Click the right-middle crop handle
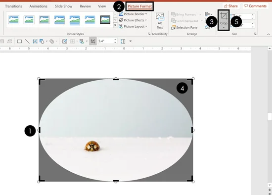This screenshot has height=195, width=272. click(192, 130)
